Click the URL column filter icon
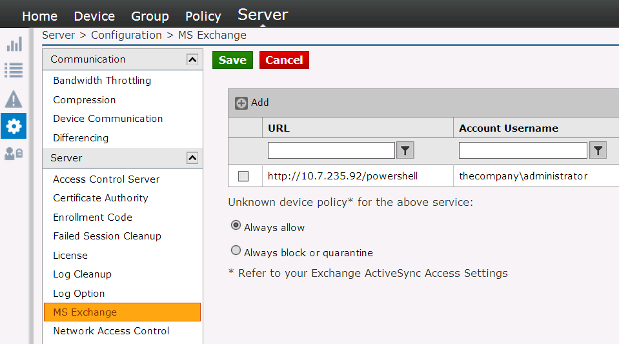Viewport: 619px width, 344px height. click(405, 150)
